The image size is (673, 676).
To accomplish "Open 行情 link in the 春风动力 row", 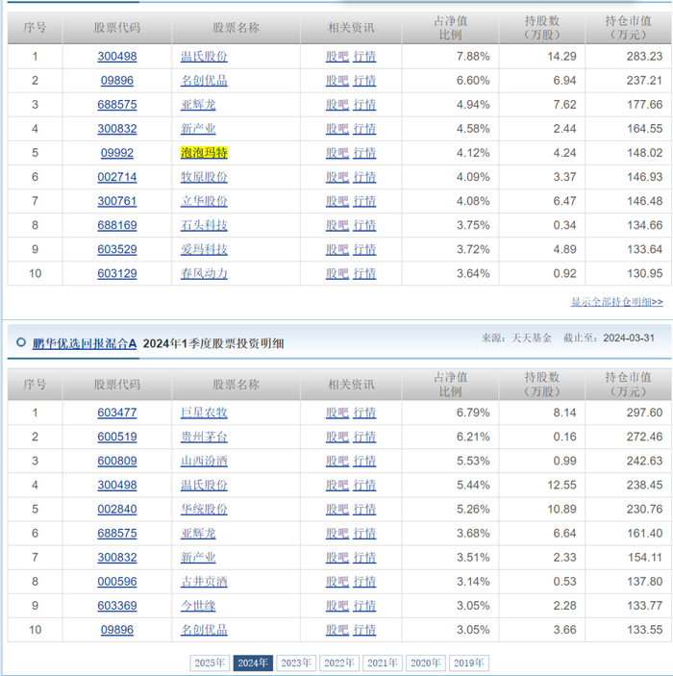I will [364, 273].
